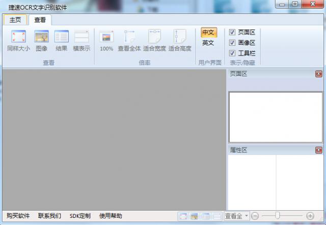Click inside the 页面区 thumbnail list area
Viewport: 326px width, 225px height.
coord(276,117)
